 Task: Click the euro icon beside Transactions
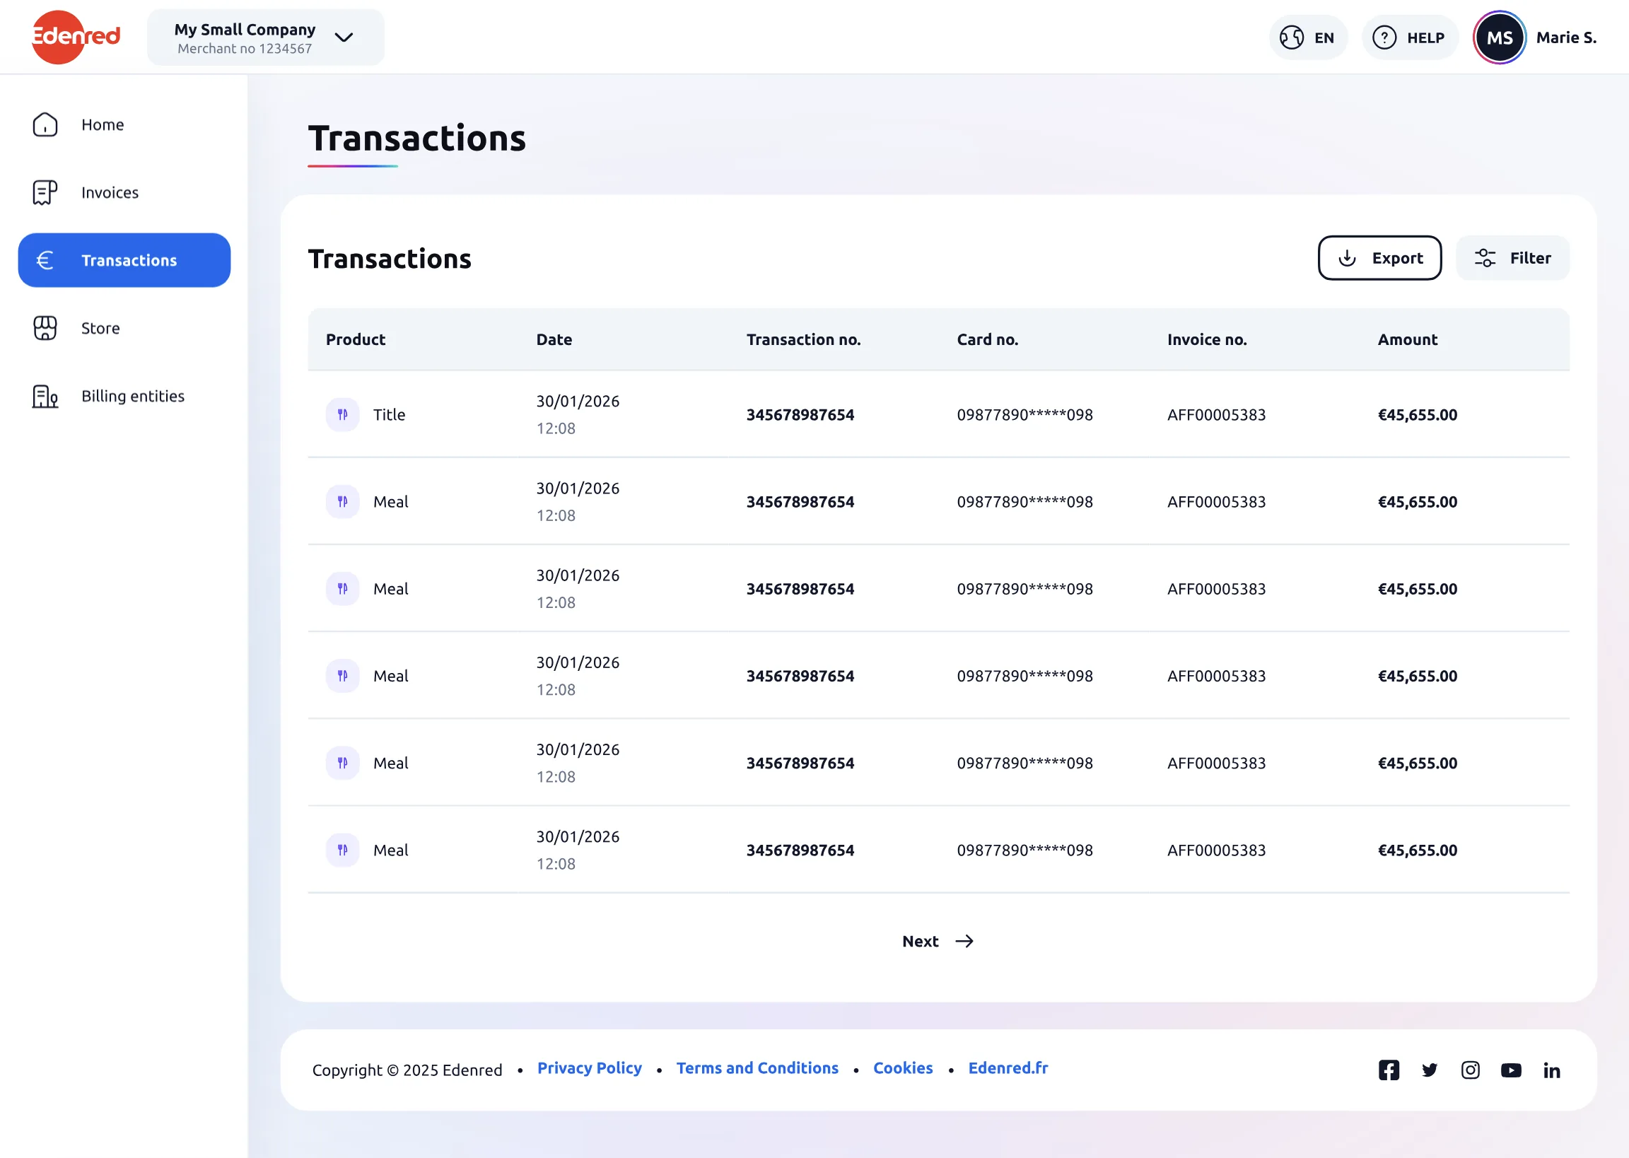point(45,260)
